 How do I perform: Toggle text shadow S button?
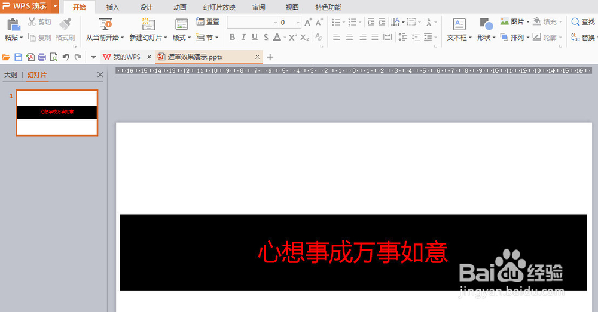coord(266,38)
